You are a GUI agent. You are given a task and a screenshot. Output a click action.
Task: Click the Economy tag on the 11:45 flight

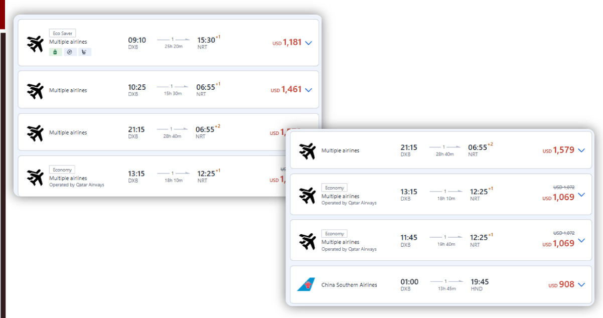pyautogui.click(x=334, y=234)
